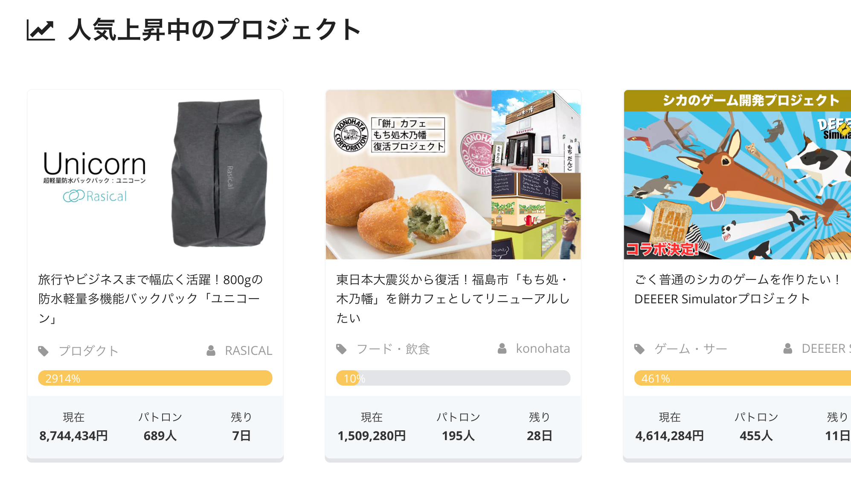
Task: Click the user icon beside RASICAL
Action: click(x=211, y=351)
